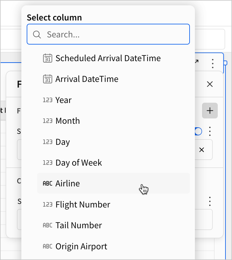232x260 pixels.
Task: Choose Day of Week column
Action: click(x=79, y=163)
